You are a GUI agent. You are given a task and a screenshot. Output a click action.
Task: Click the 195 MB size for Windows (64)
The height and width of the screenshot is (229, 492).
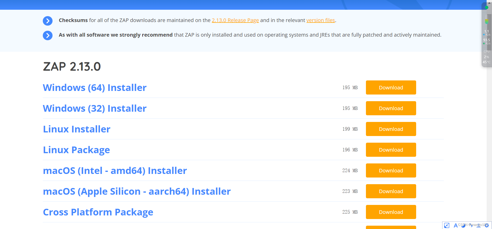pyautogui.click(x=350, y=88)
